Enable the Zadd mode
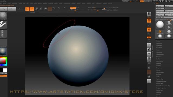Screen dimensions: 173x97 point(73,8)
